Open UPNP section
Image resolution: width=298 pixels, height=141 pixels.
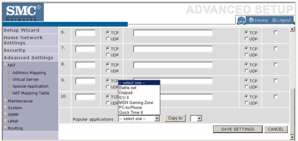tap(13, 122)
